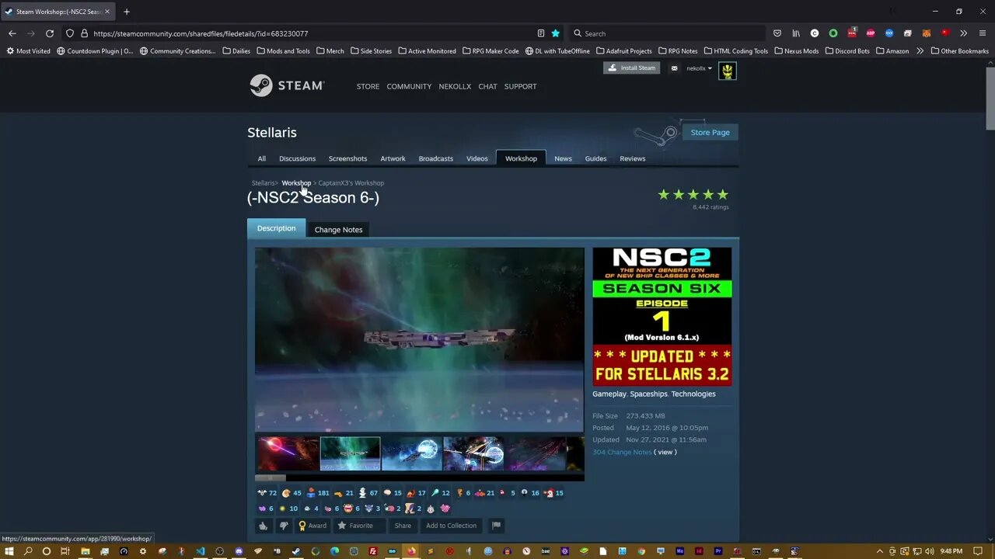The image size is (995, 559).
Task: Toggle reader view icon in address bar
Action: click(x=540, y=33)
